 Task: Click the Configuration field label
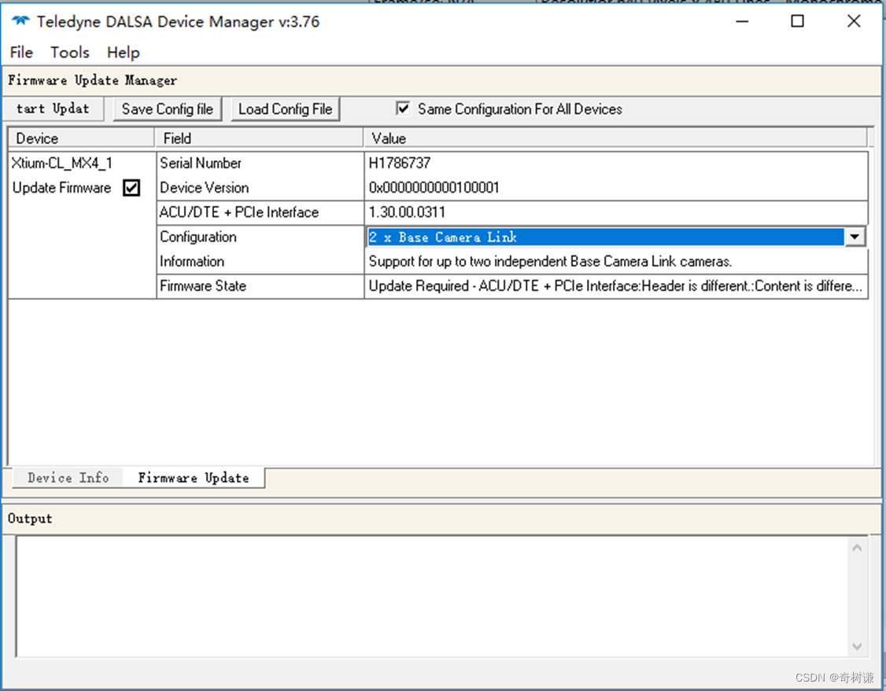click(198, 237)
